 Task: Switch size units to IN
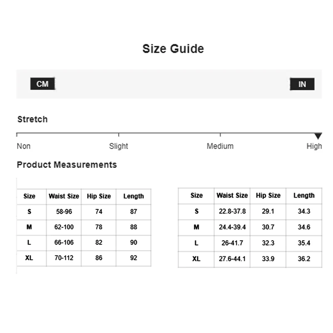[x=302, y=84]
